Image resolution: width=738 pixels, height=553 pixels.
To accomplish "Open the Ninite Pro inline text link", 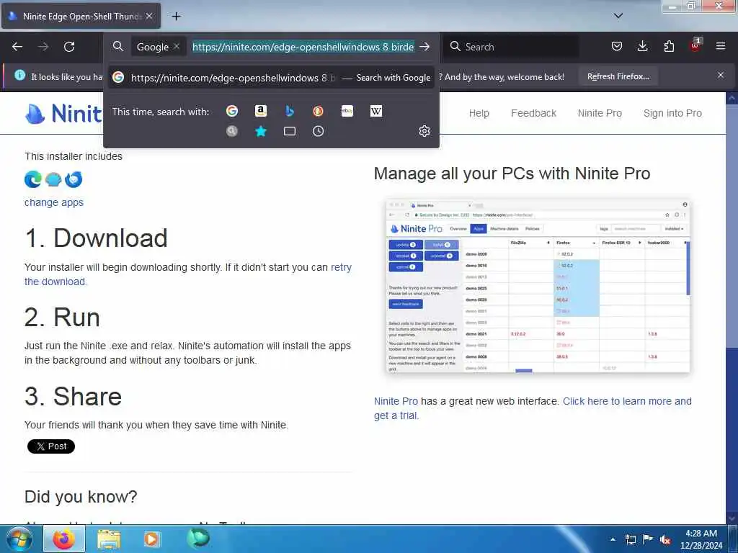I will click(396, 401).
